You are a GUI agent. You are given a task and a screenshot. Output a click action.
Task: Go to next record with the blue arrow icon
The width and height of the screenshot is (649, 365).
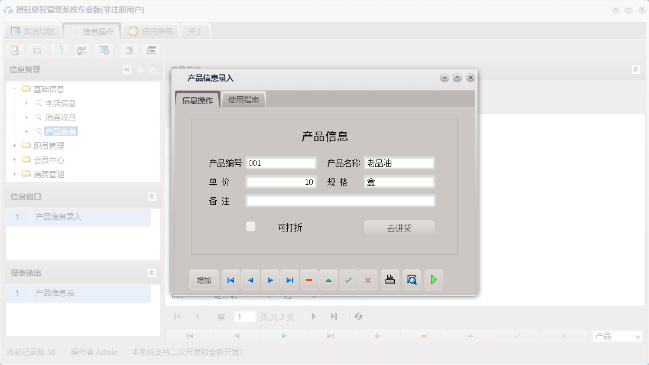(x=270, y=279)
